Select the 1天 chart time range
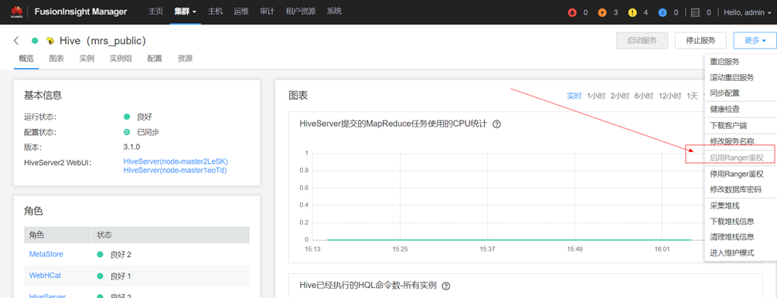The height and width of the screenshot is (298, 777). pyautogui.click(x=692, y=96)
